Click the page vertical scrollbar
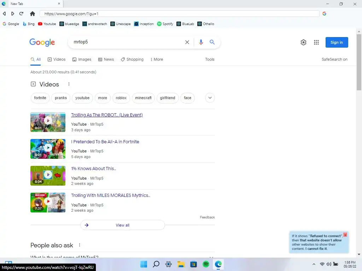Screen dimensions: 362x271 tap(359, 62)
